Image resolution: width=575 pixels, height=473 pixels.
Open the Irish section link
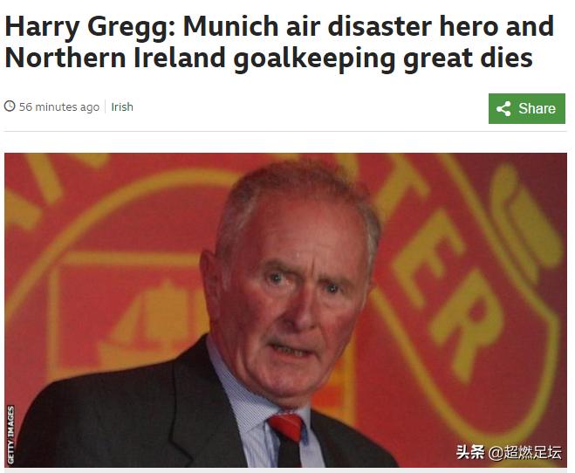coord(122,107)
